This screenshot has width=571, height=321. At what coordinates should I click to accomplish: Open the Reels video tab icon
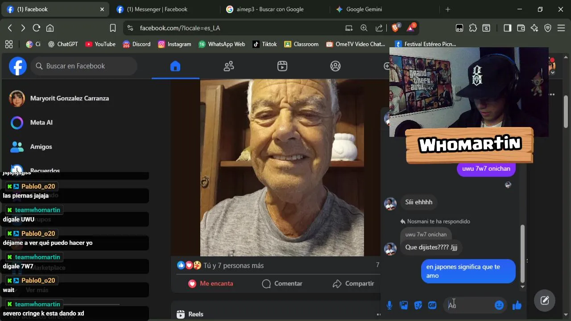pos(282,66)
